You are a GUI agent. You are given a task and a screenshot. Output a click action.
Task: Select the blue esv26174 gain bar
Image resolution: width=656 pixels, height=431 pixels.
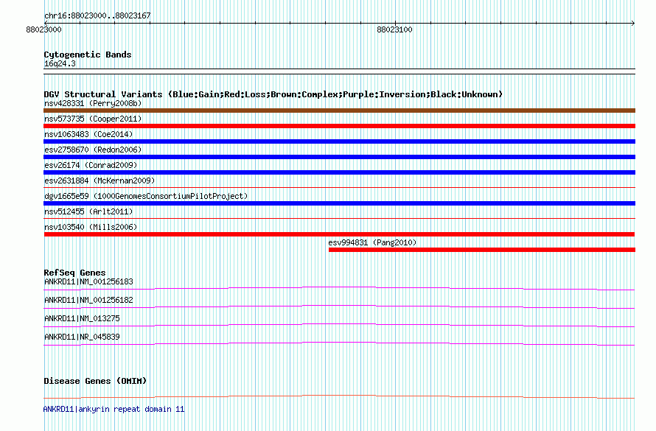click(339, 172)
